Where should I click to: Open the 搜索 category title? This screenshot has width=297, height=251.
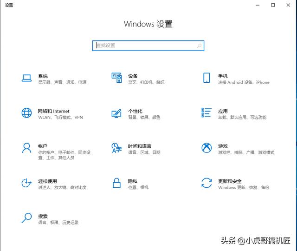tap(43, 216)
